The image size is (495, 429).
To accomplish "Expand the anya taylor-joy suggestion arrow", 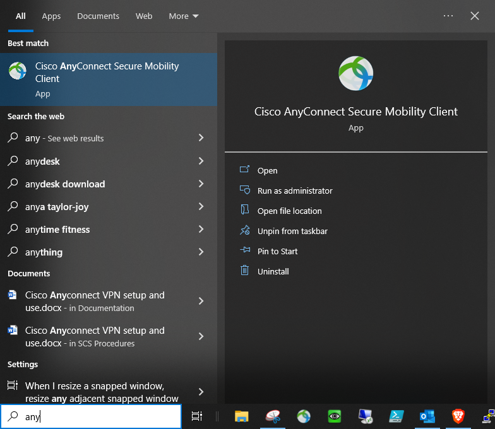I will tap(201, 206).
